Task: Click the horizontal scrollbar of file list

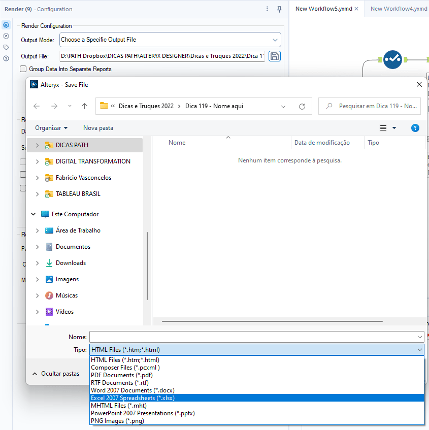Action: [272, 321]
